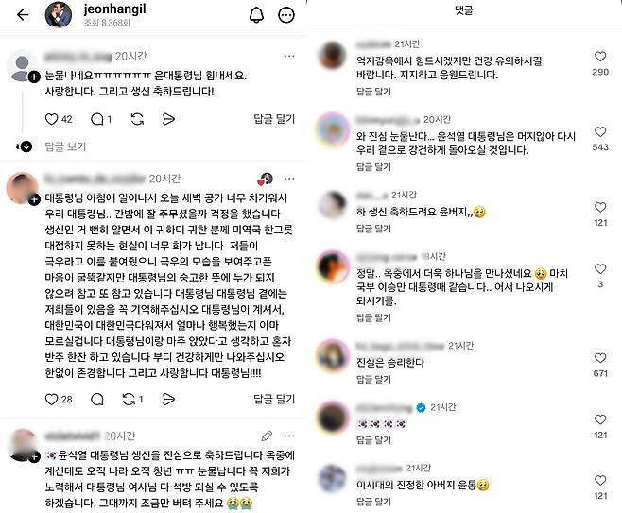Expand hidden replies via 답글 보기

click(x=65, y=146)
